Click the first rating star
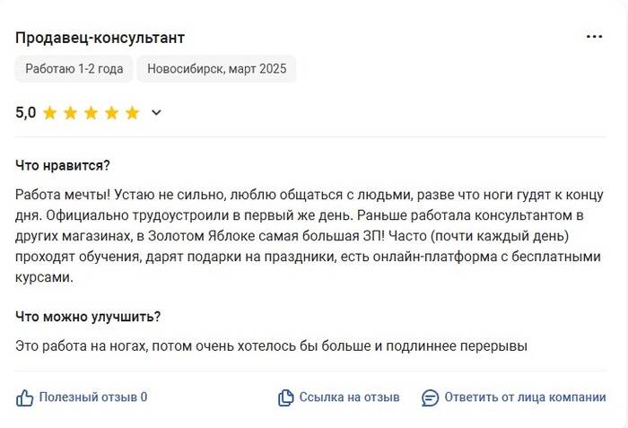Image resolution: width=628 pixels, height=428 pixels. pyautogui.click(x=49, y=113)
